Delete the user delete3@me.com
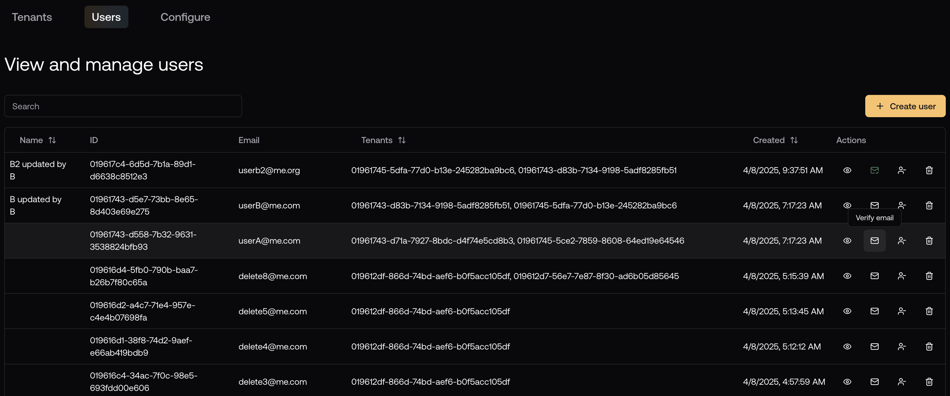Image resolution: width=950 pixels, height=396 pixels. click(929, 382)
